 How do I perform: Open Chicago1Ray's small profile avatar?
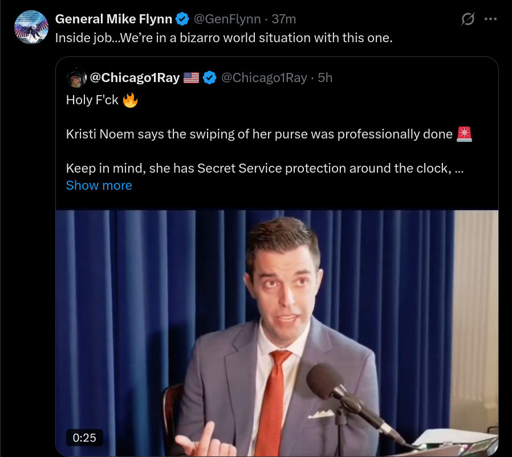tap(76, 77)
